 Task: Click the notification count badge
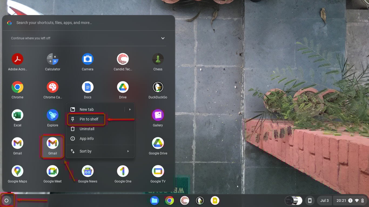click(350, 201)
